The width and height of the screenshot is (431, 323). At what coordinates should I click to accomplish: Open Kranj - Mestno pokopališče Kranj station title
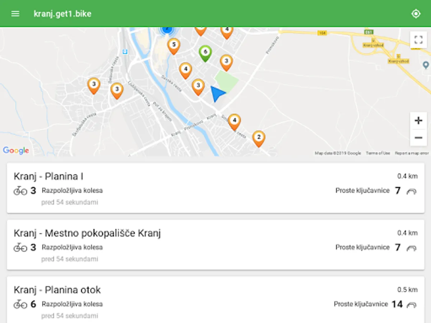point(87,233)
